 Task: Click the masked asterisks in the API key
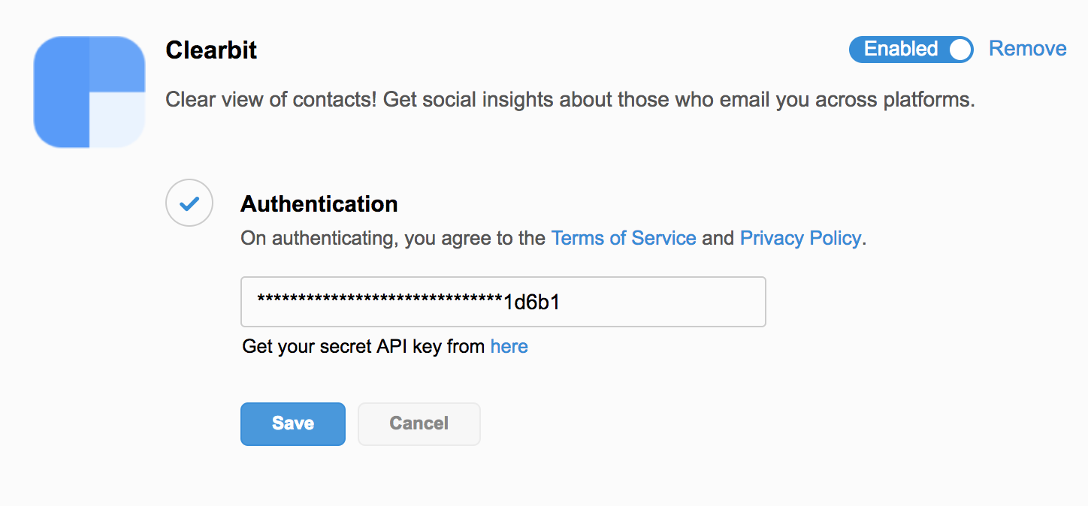click(x=379, y=302)
